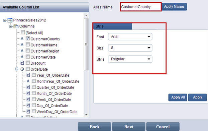The width and height of the screenshot is (208, 131).
Task: Select the CustomerName column label
Action: (x=44, y=45)
